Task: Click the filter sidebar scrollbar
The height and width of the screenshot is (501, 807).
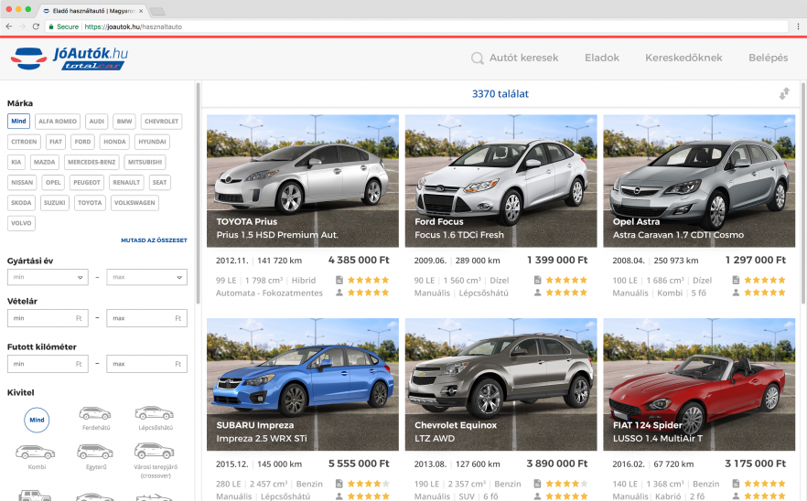Action: (x=198, y=194)
